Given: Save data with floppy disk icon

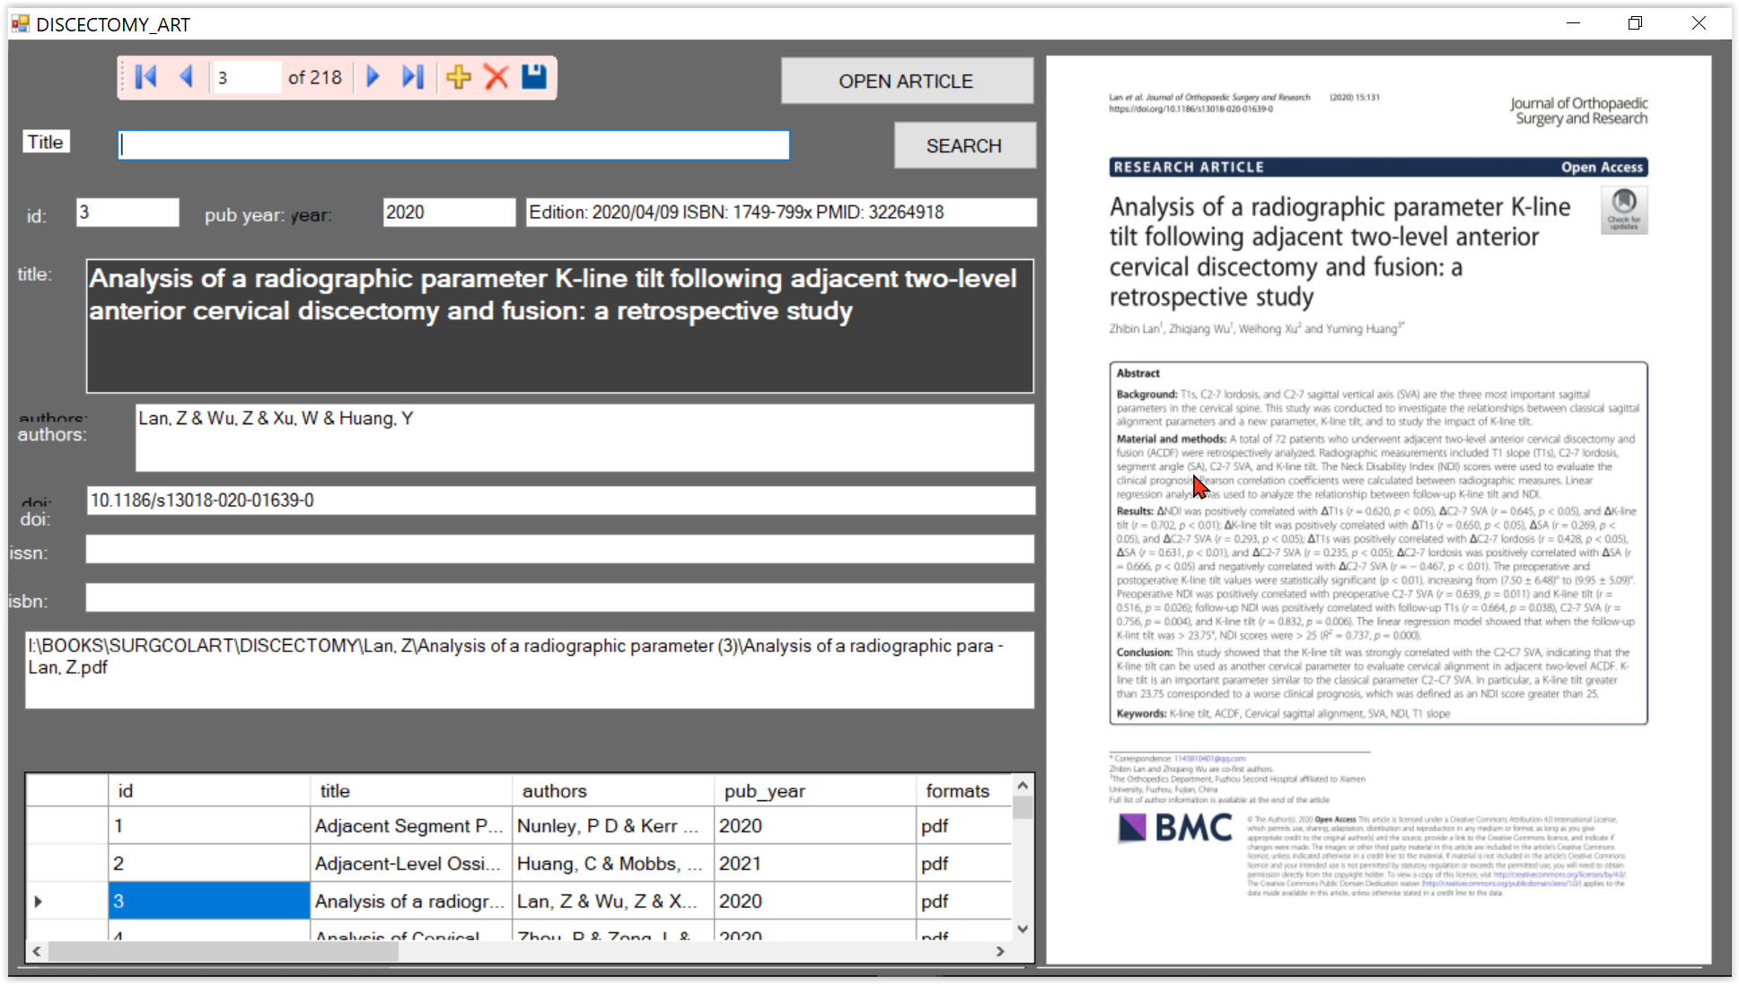Looking at the screenshot, I should pos(534,77).
